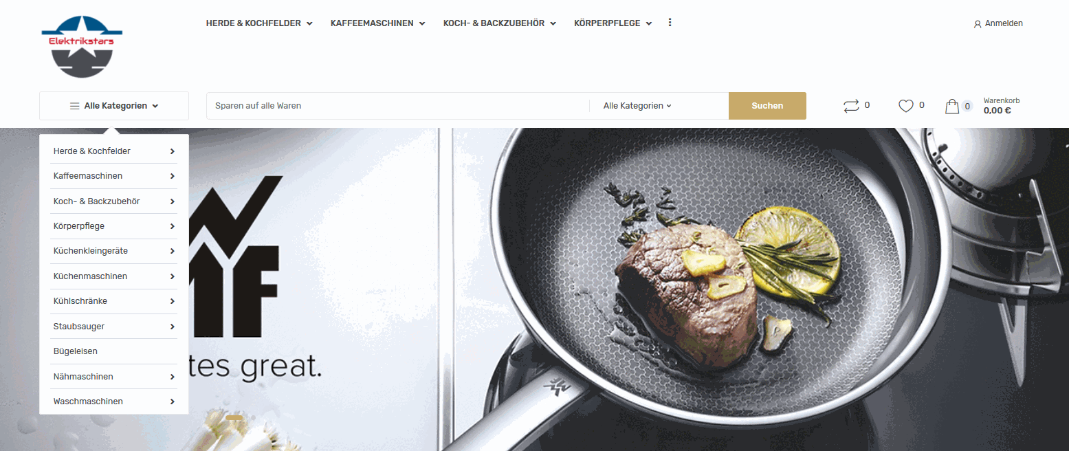Open the three-dot more menu icon

tap(670, 23)
